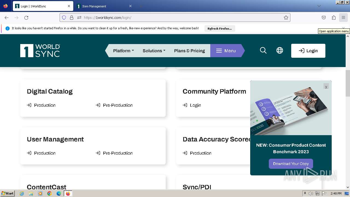The height and width of the screenshot is (197, 350).
Task: Click the Firefox logo in title bar
Action: click(5, 6)
